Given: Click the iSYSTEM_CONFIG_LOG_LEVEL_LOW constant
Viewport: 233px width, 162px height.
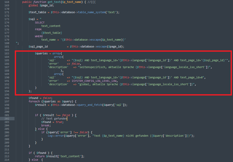Looking at the screenshot, I should [x=97, y=81].
